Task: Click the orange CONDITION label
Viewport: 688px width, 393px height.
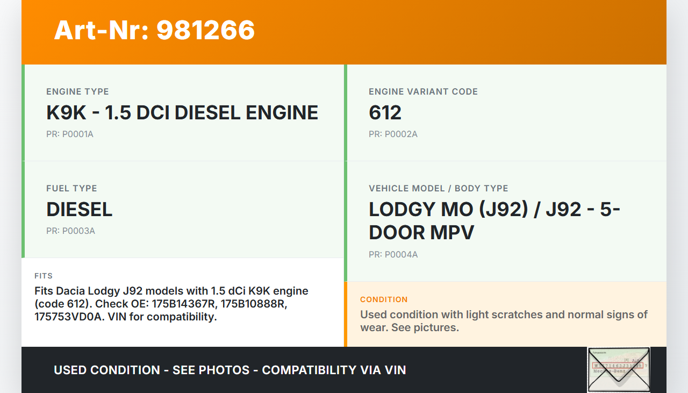Action: [384, 299]
